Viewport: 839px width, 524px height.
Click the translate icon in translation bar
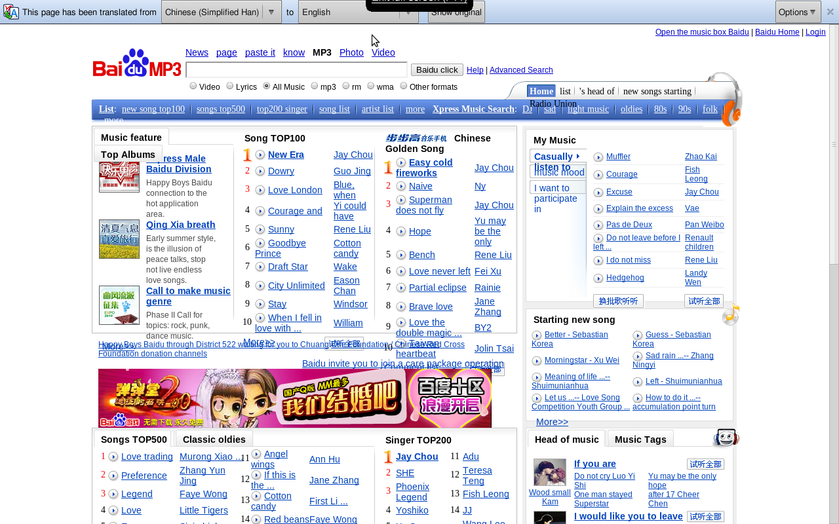(10, 12)
